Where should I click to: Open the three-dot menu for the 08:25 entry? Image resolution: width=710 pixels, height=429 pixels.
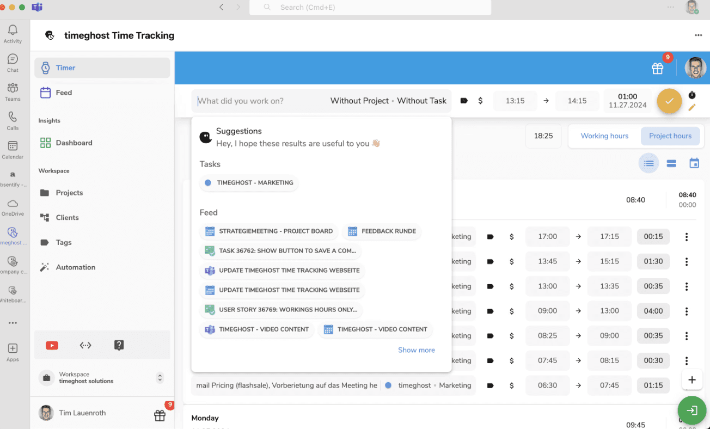[687, 336]
